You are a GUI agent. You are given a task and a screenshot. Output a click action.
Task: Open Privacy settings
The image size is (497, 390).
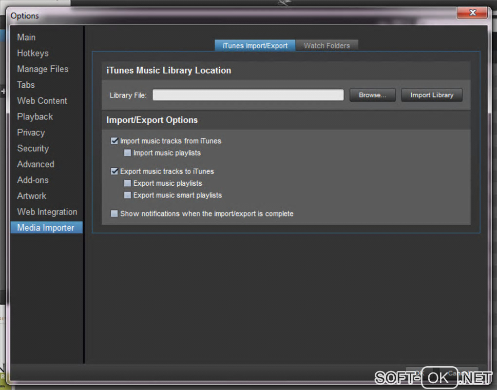tap(31, 133)
